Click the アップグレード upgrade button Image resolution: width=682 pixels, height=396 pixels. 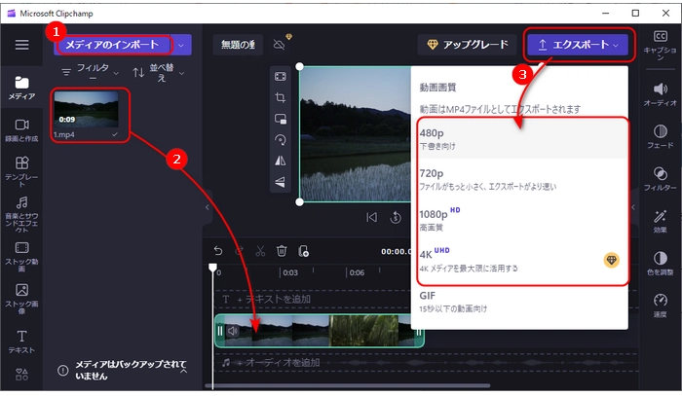[464, 45]
